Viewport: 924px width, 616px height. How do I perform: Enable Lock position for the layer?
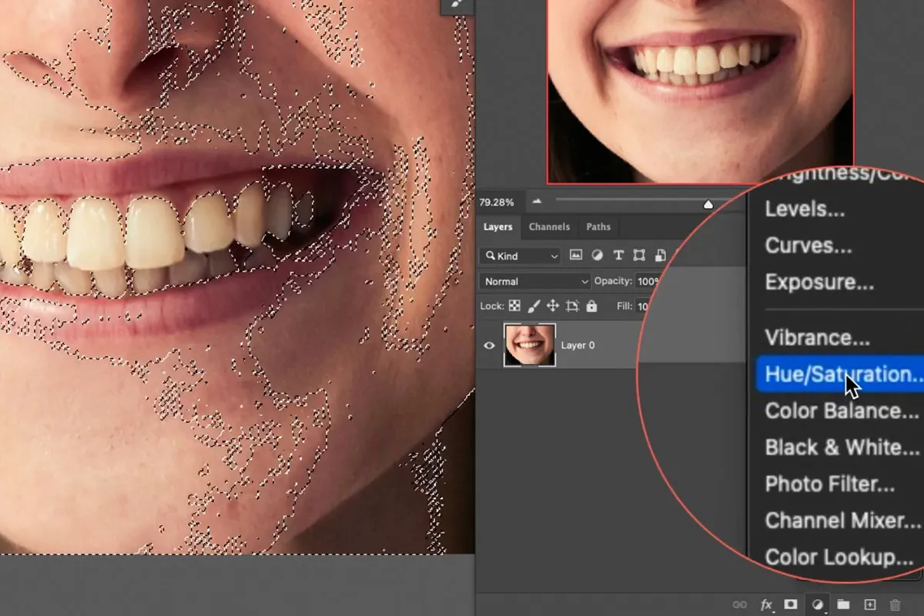tap(553, 306)
